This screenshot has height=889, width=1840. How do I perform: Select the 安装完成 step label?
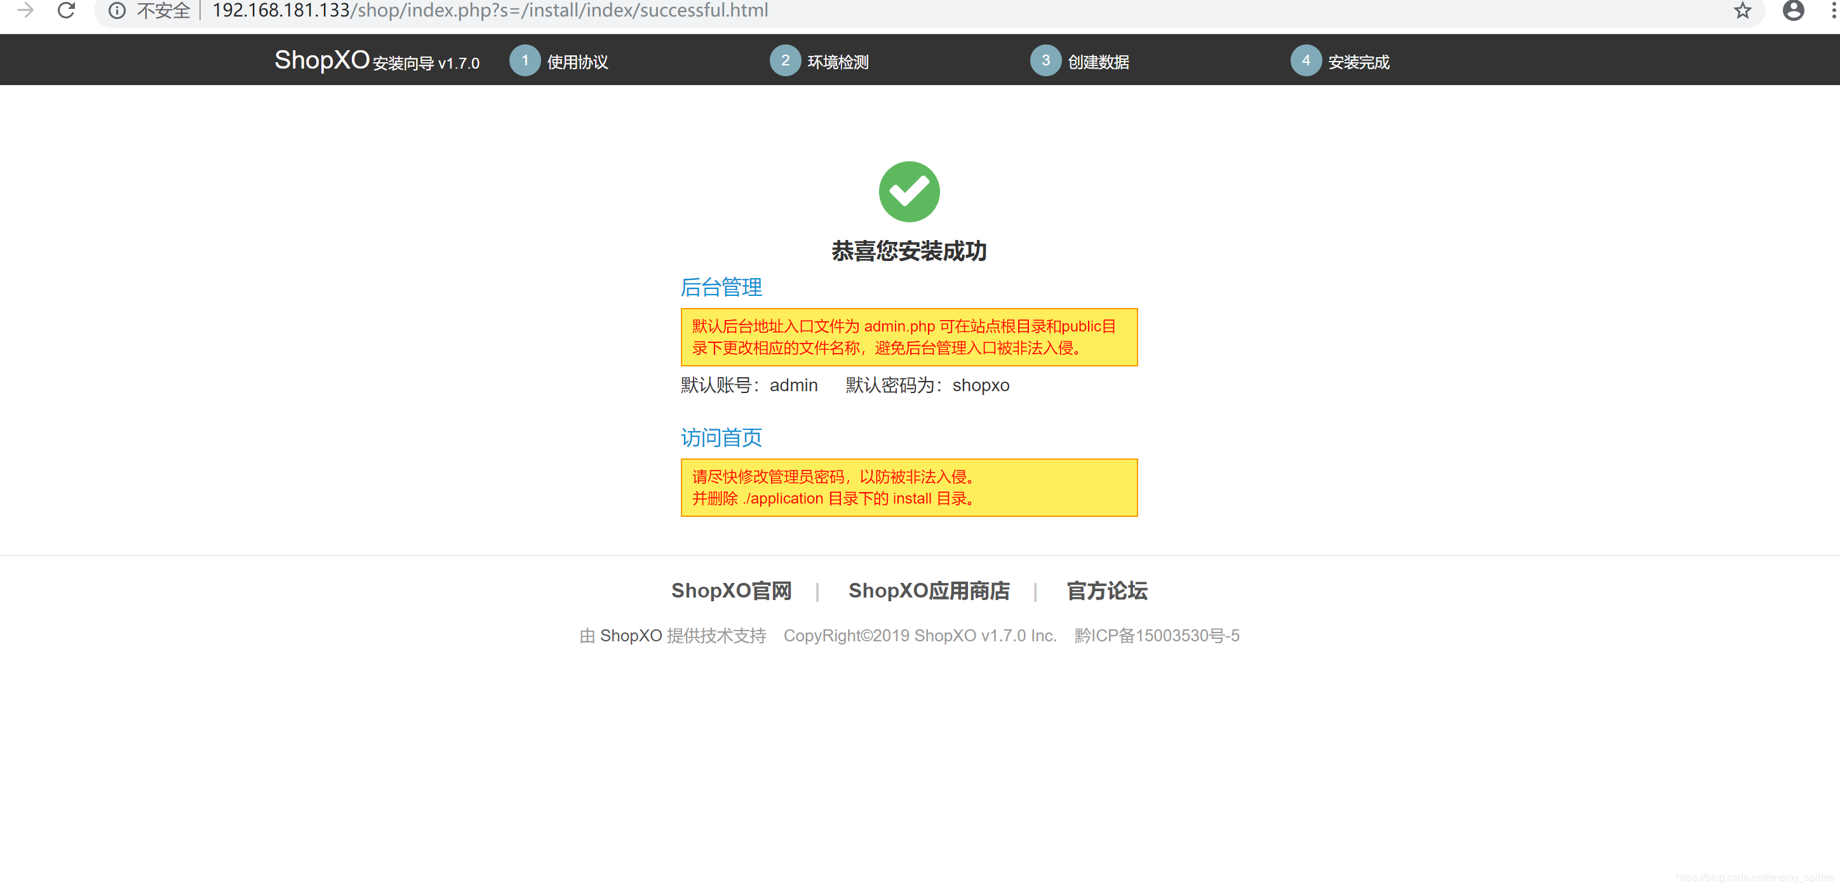coord(1359,62)
